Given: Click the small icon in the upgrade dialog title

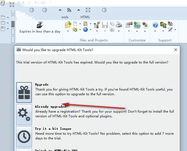Looking at the screenshot, I should pos(19,49).
